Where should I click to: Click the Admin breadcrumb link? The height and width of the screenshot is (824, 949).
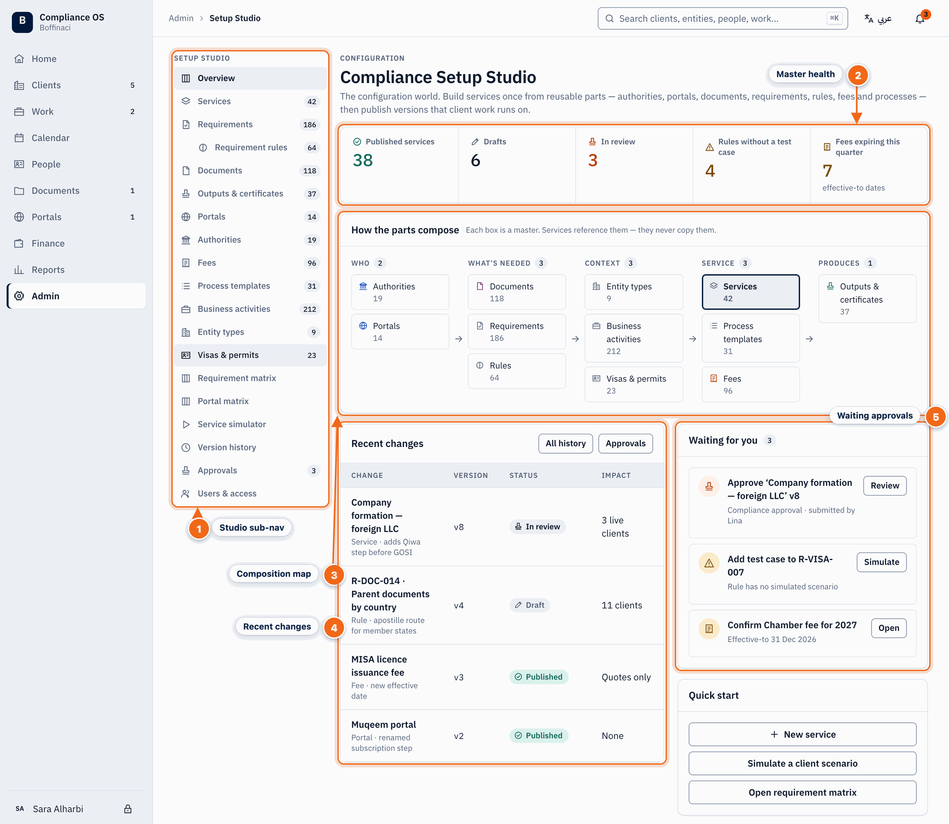click(181, 18)
